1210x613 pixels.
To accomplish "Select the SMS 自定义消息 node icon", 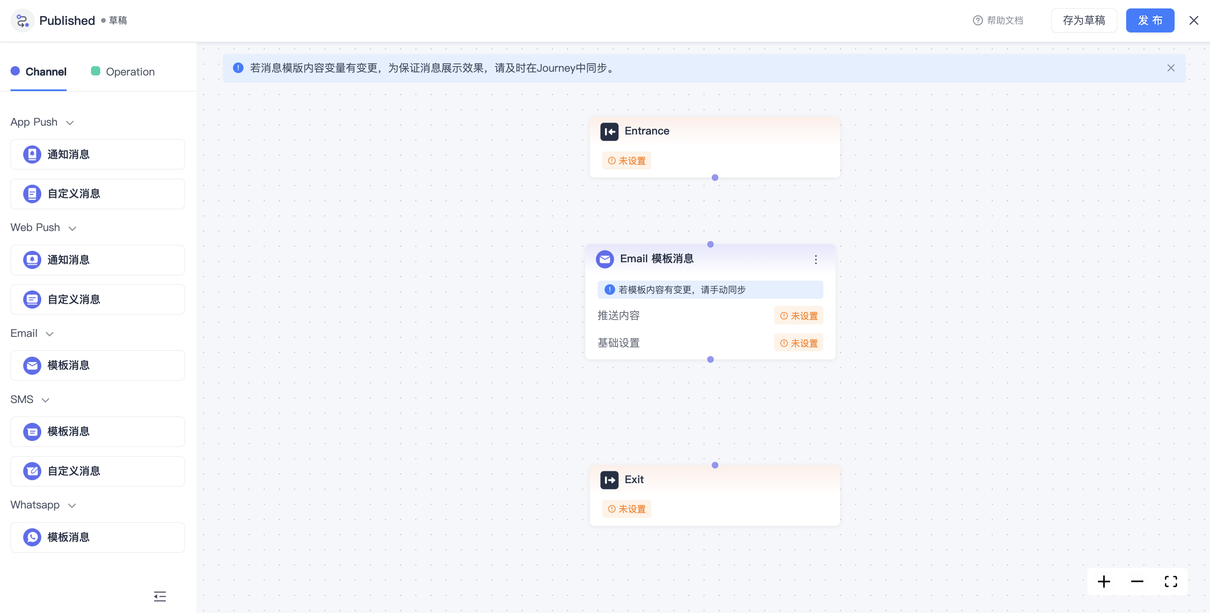I will (x=32, y=471).
